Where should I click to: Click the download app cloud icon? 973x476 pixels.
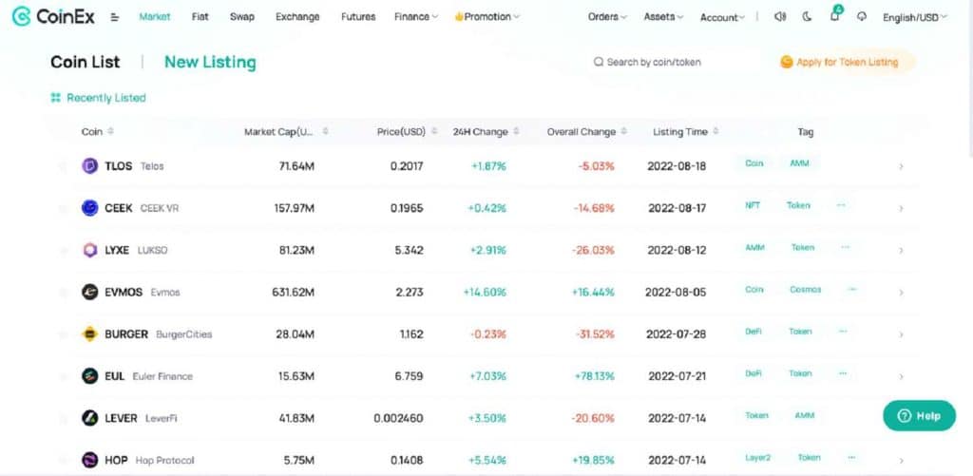coord(862,17)
